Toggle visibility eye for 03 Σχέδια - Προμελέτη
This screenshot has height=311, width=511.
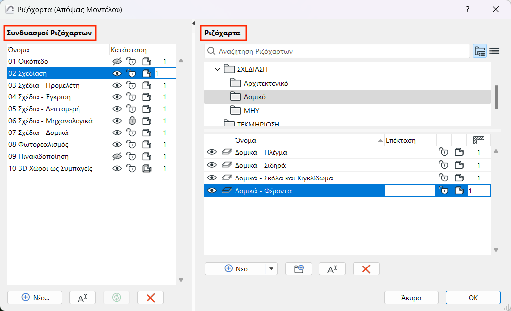[x=117, y=85]
